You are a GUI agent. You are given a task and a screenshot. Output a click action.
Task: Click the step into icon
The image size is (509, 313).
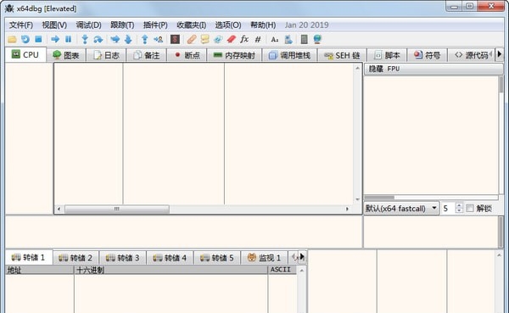tap(85, 40)
